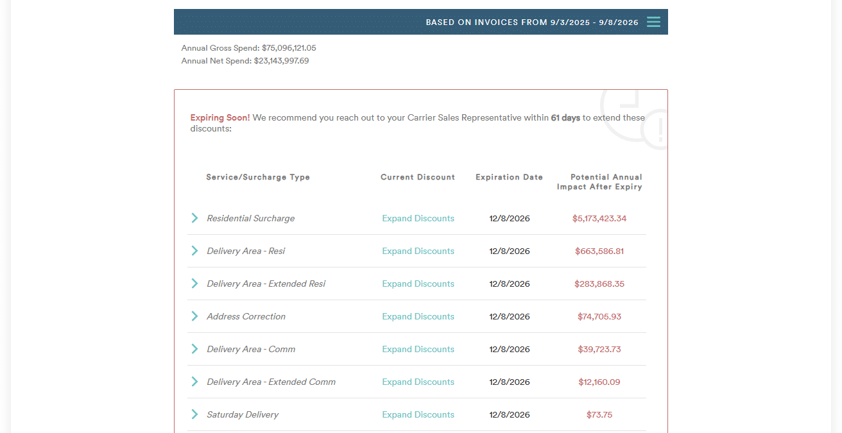Expand the Address Correction row chevron
This screenshot has height=433, width=842.
click(194, 316)
